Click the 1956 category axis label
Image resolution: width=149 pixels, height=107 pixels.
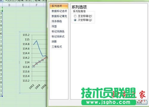(44, 86)
